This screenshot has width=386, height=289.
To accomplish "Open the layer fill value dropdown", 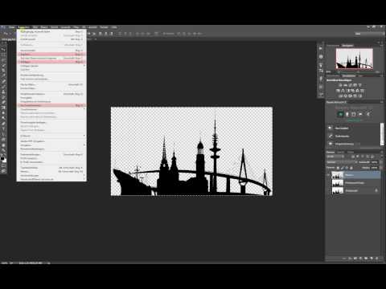I will [374, 168].
